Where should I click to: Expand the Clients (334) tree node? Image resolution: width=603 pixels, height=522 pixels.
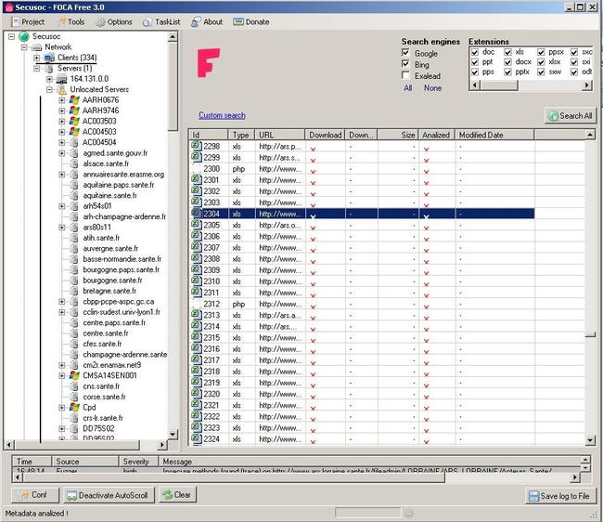(x=37, y=58)
